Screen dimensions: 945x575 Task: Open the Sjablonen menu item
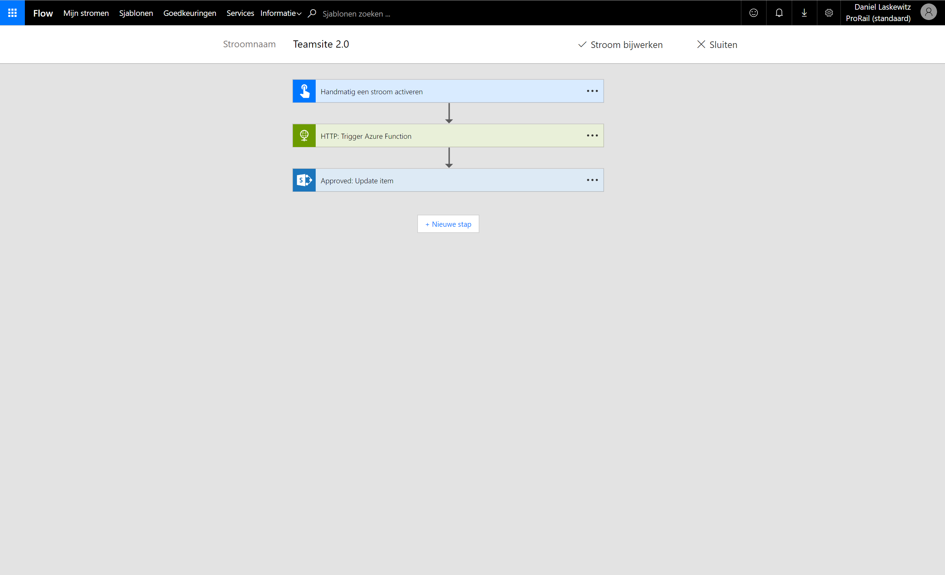tap(136, 13)
